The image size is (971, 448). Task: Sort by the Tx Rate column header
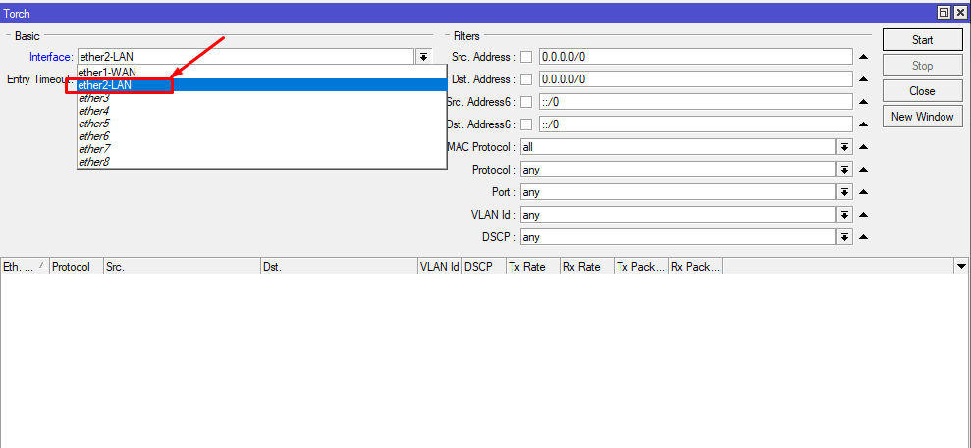(x=531, y=267)
